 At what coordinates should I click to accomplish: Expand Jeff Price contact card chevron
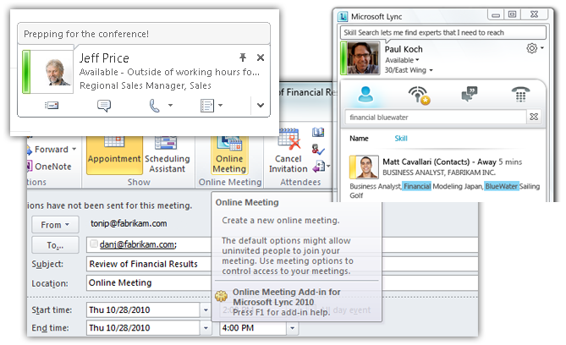[x=261, y=106]
